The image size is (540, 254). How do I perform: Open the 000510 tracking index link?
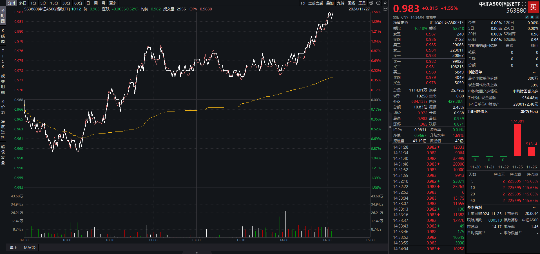tap(495, 220)
